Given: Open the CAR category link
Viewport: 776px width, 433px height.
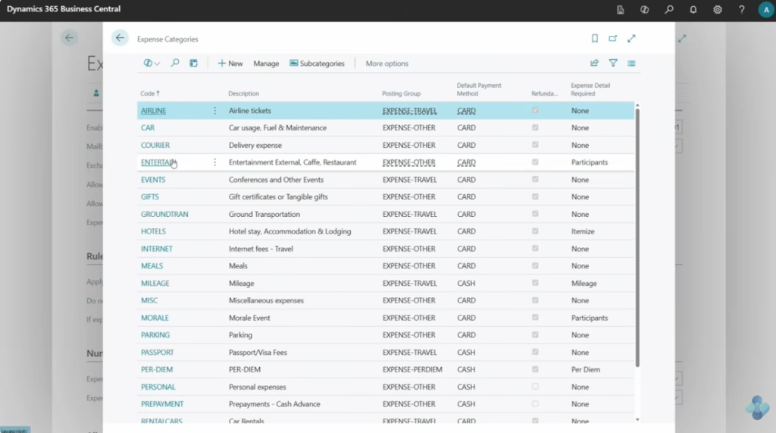Looking at the screenshot, I should tap(148, 127).
